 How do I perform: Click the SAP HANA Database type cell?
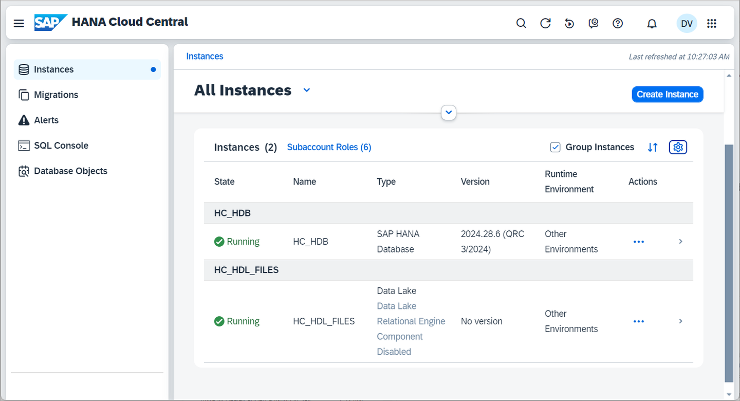coord(398,242)
